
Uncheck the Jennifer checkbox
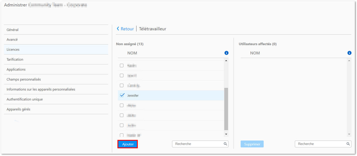[x=122, y=95]
